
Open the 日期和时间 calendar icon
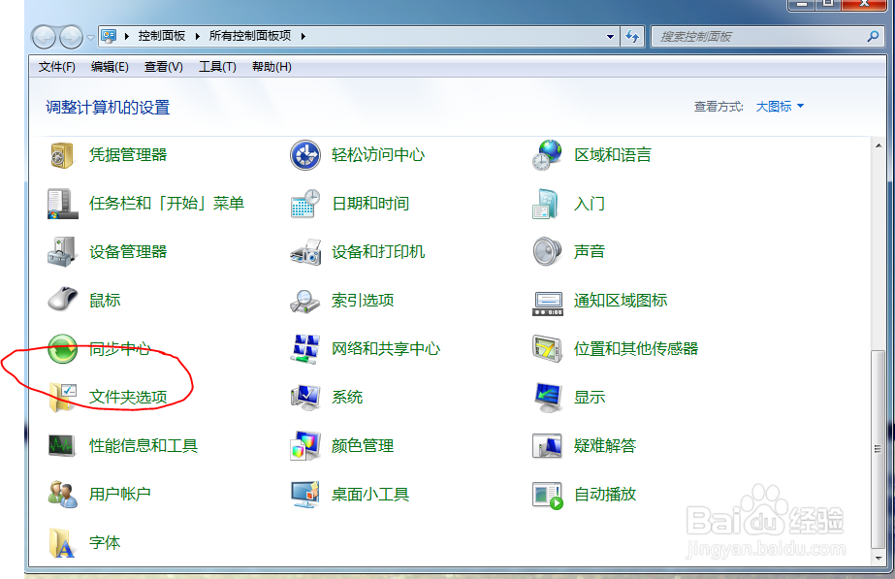pos(305,204)
